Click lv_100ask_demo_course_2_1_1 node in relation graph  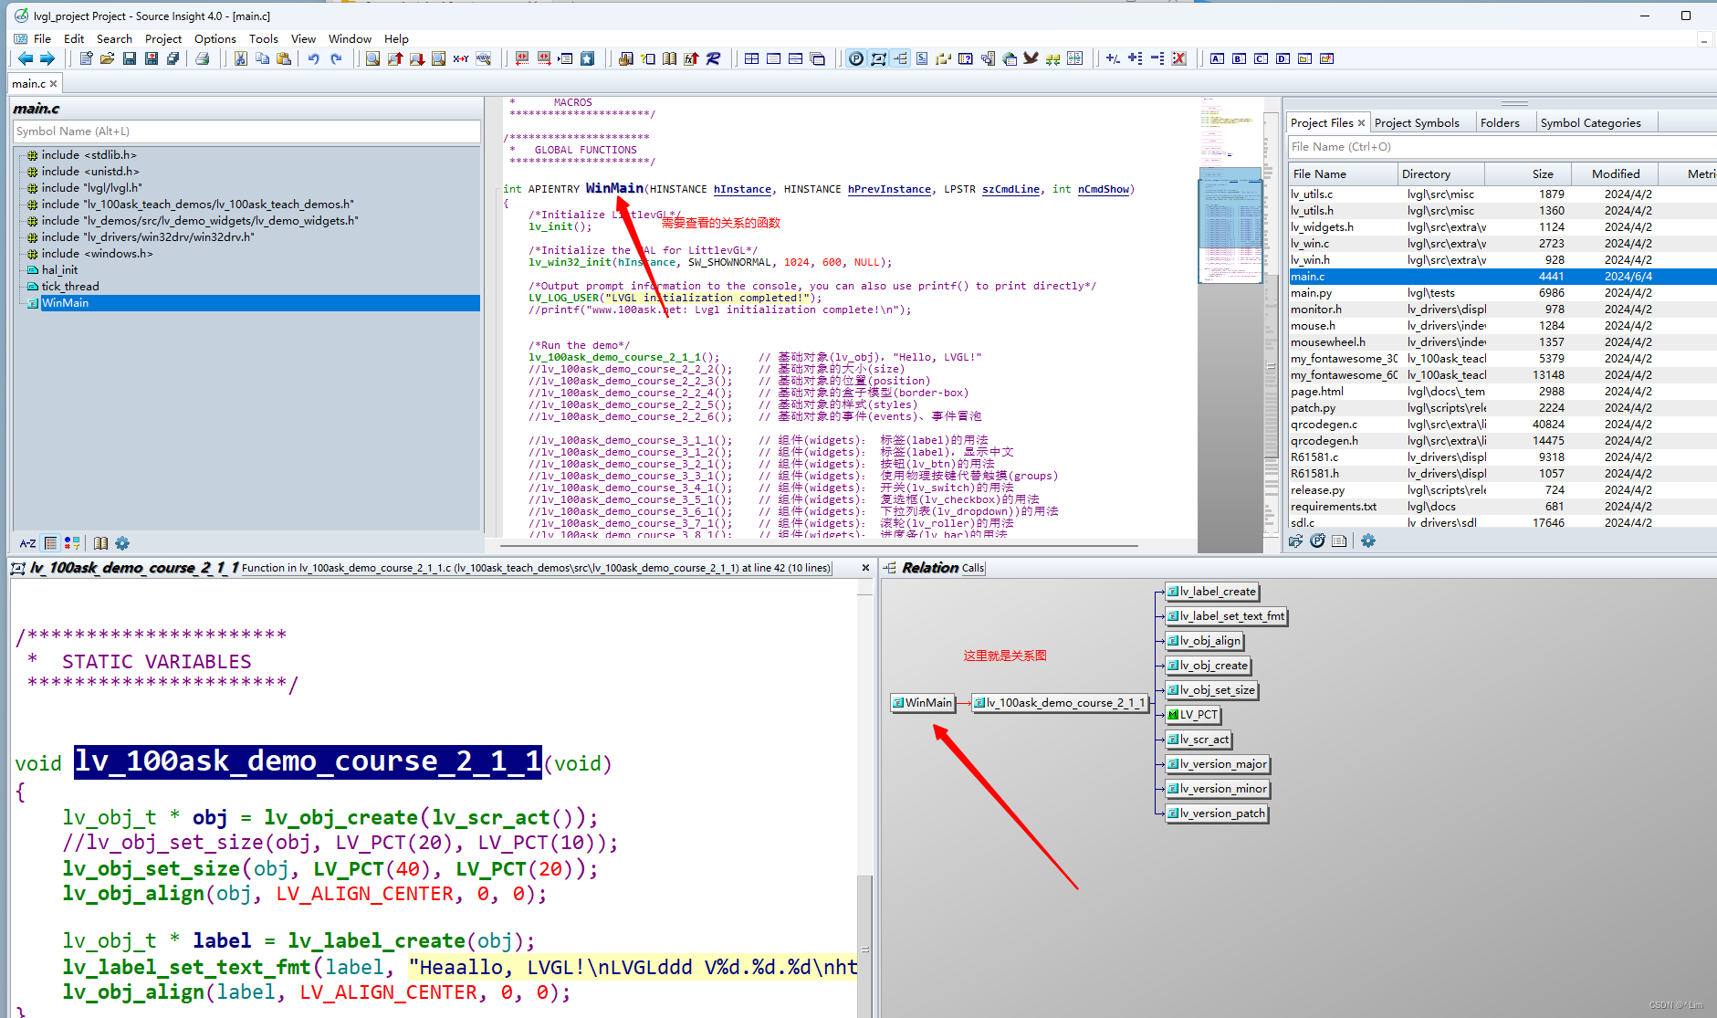tap(1060, 702)
